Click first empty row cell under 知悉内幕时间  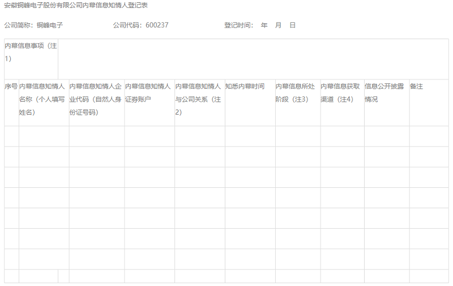(x=250, y=136)
